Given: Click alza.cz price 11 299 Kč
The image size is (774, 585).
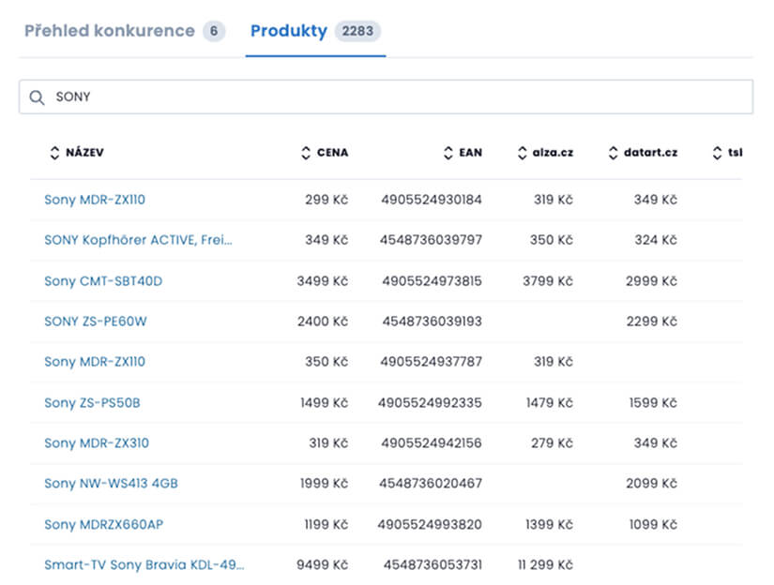Looking at the screenshot, I should pos(545,564).
